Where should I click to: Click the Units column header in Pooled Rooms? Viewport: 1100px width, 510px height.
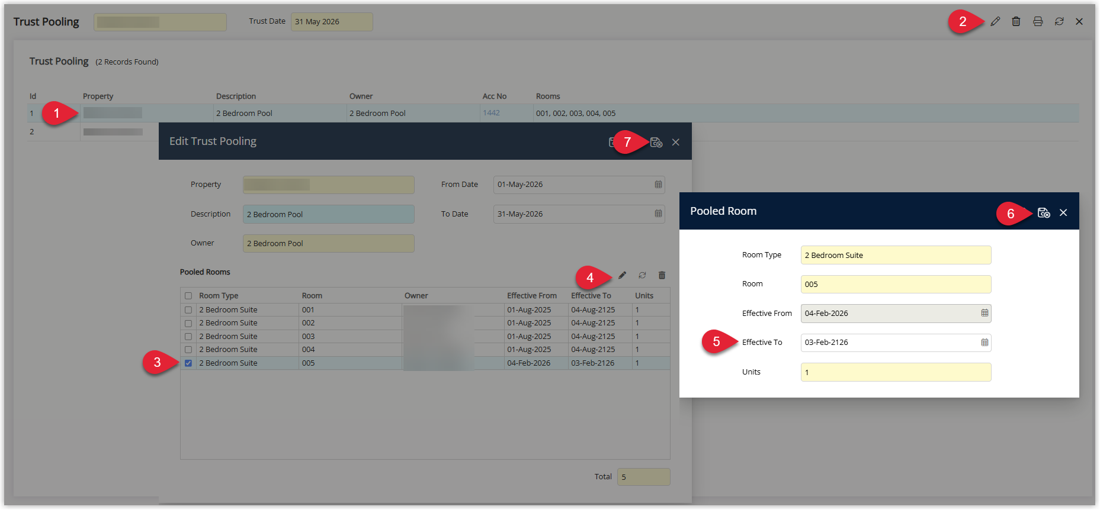[644, 296]
